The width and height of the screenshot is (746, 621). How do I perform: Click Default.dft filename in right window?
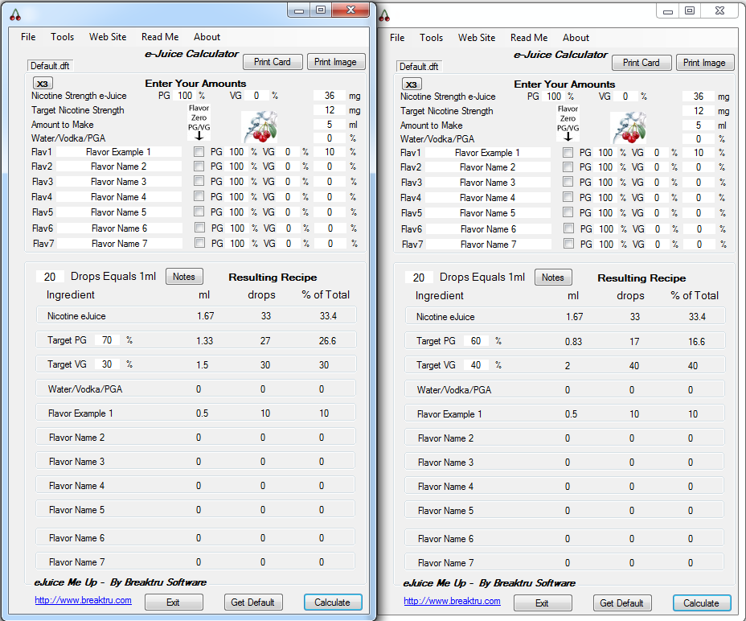(x=419, y=67)
